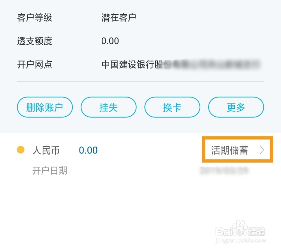This screenshot has height=250, width=281.
Task: Tap the 经验 watermark text
Action: click(x=257, y=231)
